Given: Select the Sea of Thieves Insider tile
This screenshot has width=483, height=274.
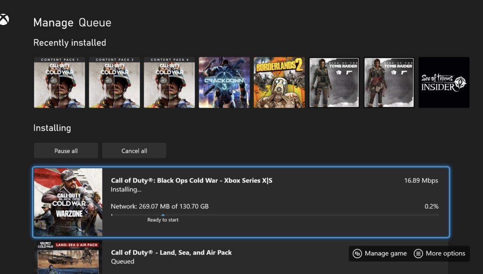Looking at the screenshot, I should pos(444,82).
